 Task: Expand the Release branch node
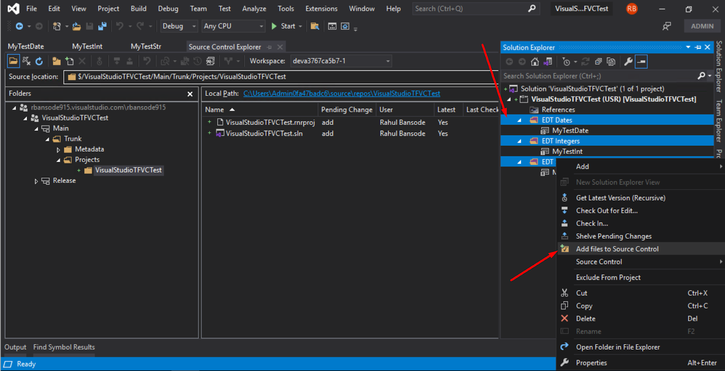tap(36, 181)
